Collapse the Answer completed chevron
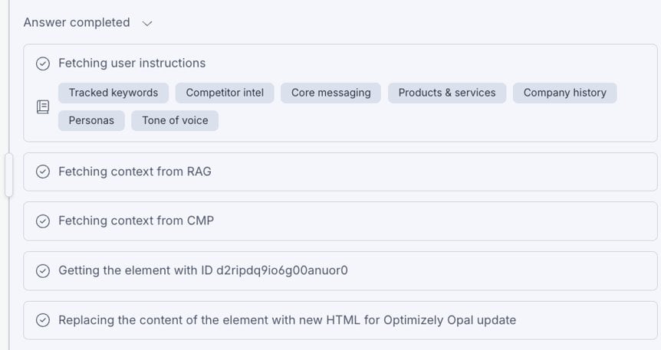This screenshot has height=350, width=661. coord(148,23)
